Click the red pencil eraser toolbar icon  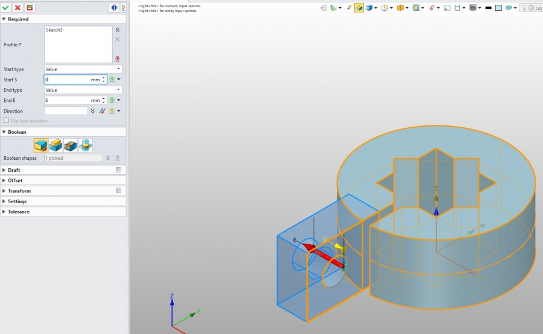pos(349,8)
